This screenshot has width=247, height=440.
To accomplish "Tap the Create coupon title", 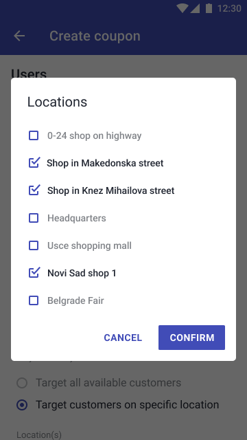I will (x=95, y=36).
